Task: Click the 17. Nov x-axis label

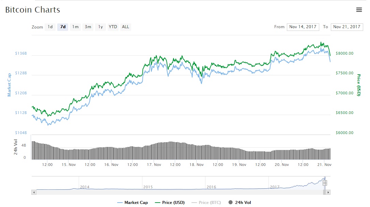Action: coord(154,165)
